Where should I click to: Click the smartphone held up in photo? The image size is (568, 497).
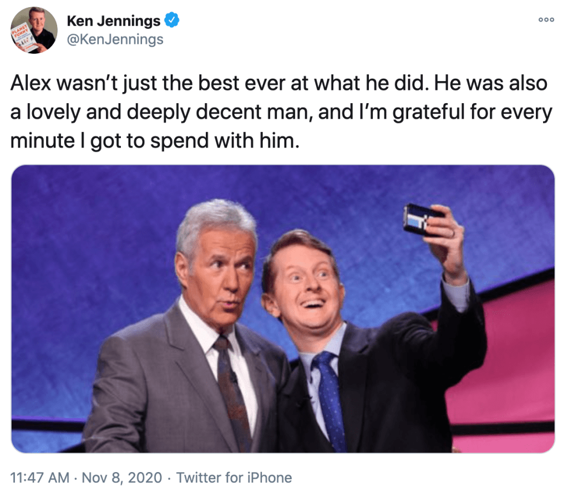(x=421, y=218)
